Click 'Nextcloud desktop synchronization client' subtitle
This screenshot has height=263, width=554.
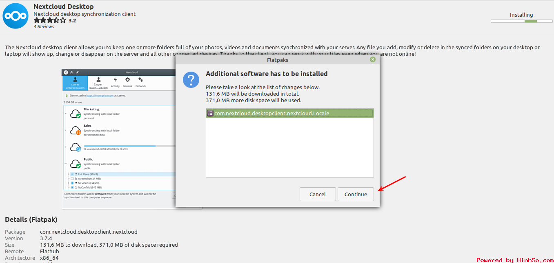coord(85,14)
